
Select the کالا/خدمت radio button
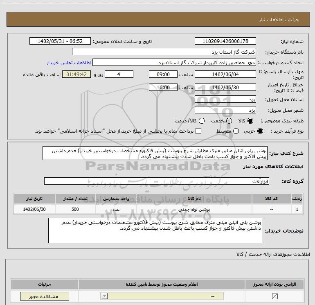(202, 121)
